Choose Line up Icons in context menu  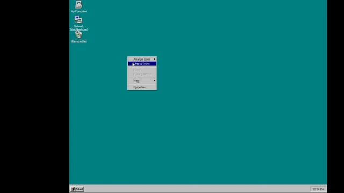142,64
